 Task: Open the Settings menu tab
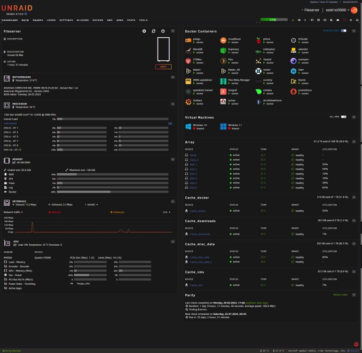(66, 20)
